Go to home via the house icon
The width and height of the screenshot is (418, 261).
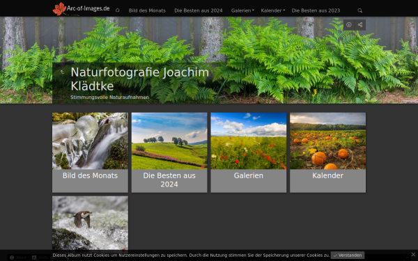118,10
